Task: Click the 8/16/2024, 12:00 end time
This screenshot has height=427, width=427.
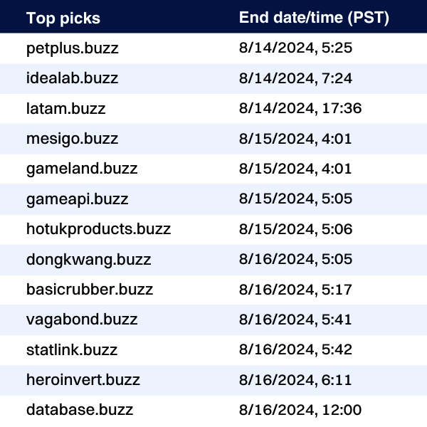Action: pos(300,410)
